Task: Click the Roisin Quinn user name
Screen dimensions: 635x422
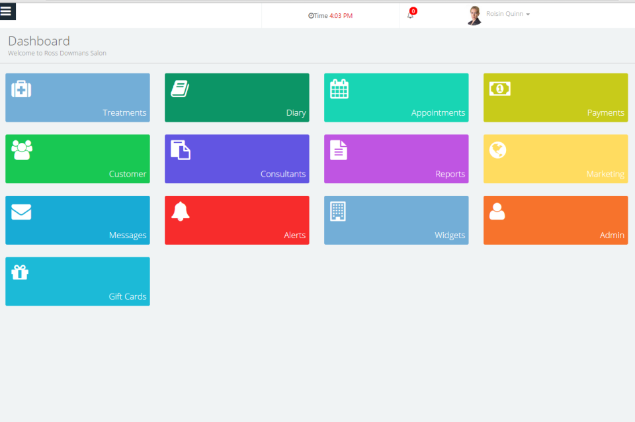Action: (x=505, y=14)
